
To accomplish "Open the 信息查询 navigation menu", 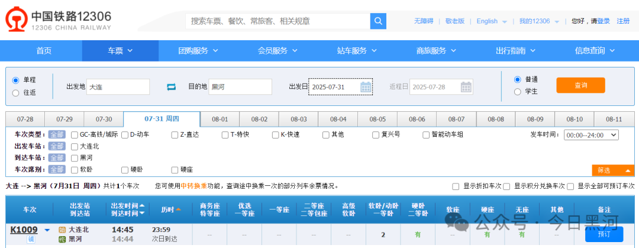I will tap(595, 51).
